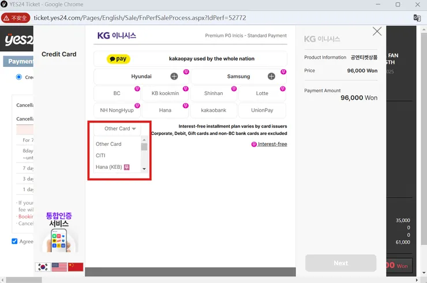Expand Hyundai card plus icon

174,77
